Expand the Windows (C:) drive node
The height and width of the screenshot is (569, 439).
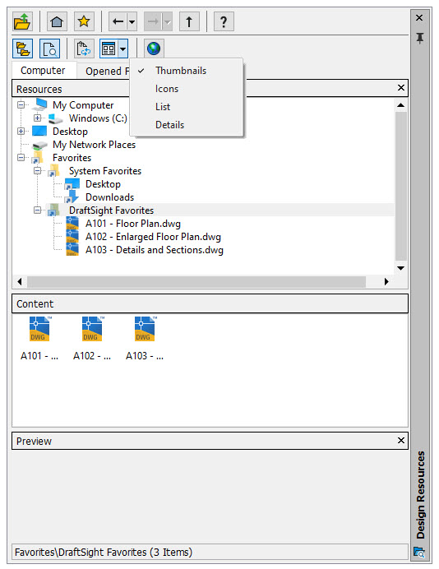click(x=37, y=118)
